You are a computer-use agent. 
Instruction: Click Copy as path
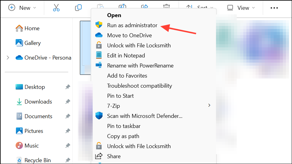point(123,136)
